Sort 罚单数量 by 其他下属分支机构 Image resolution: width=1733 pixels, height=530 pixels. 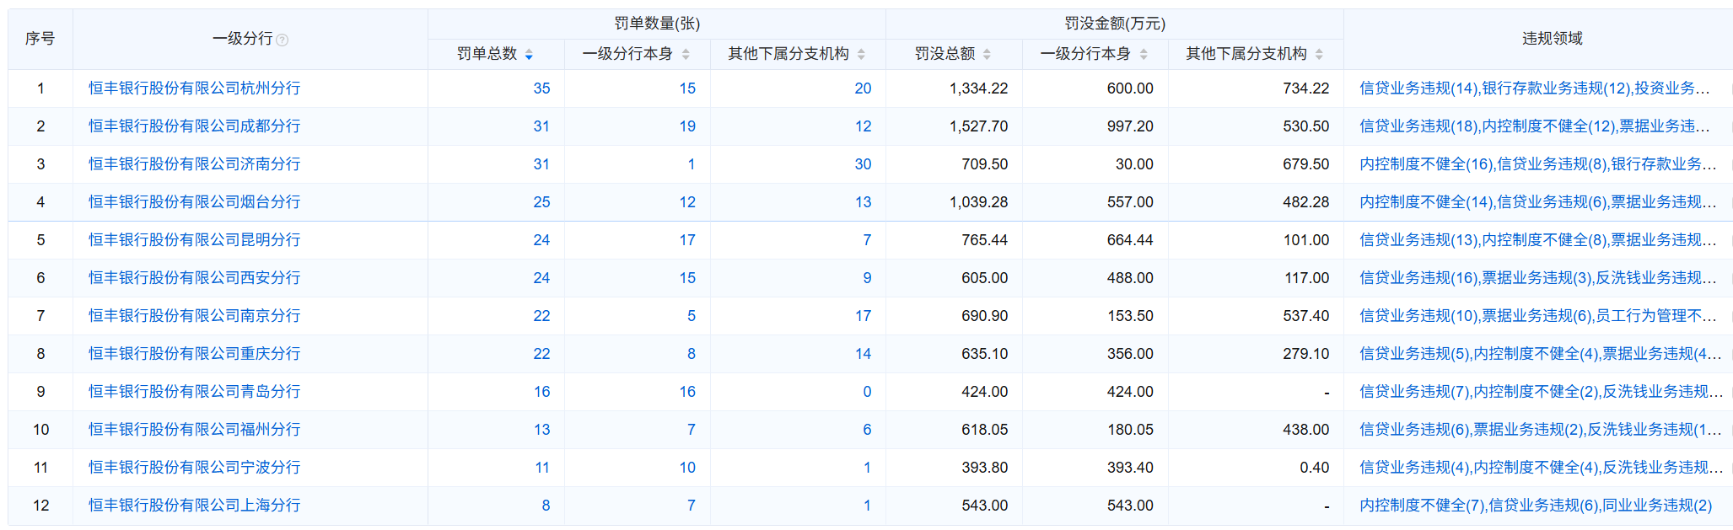[861, 55]
